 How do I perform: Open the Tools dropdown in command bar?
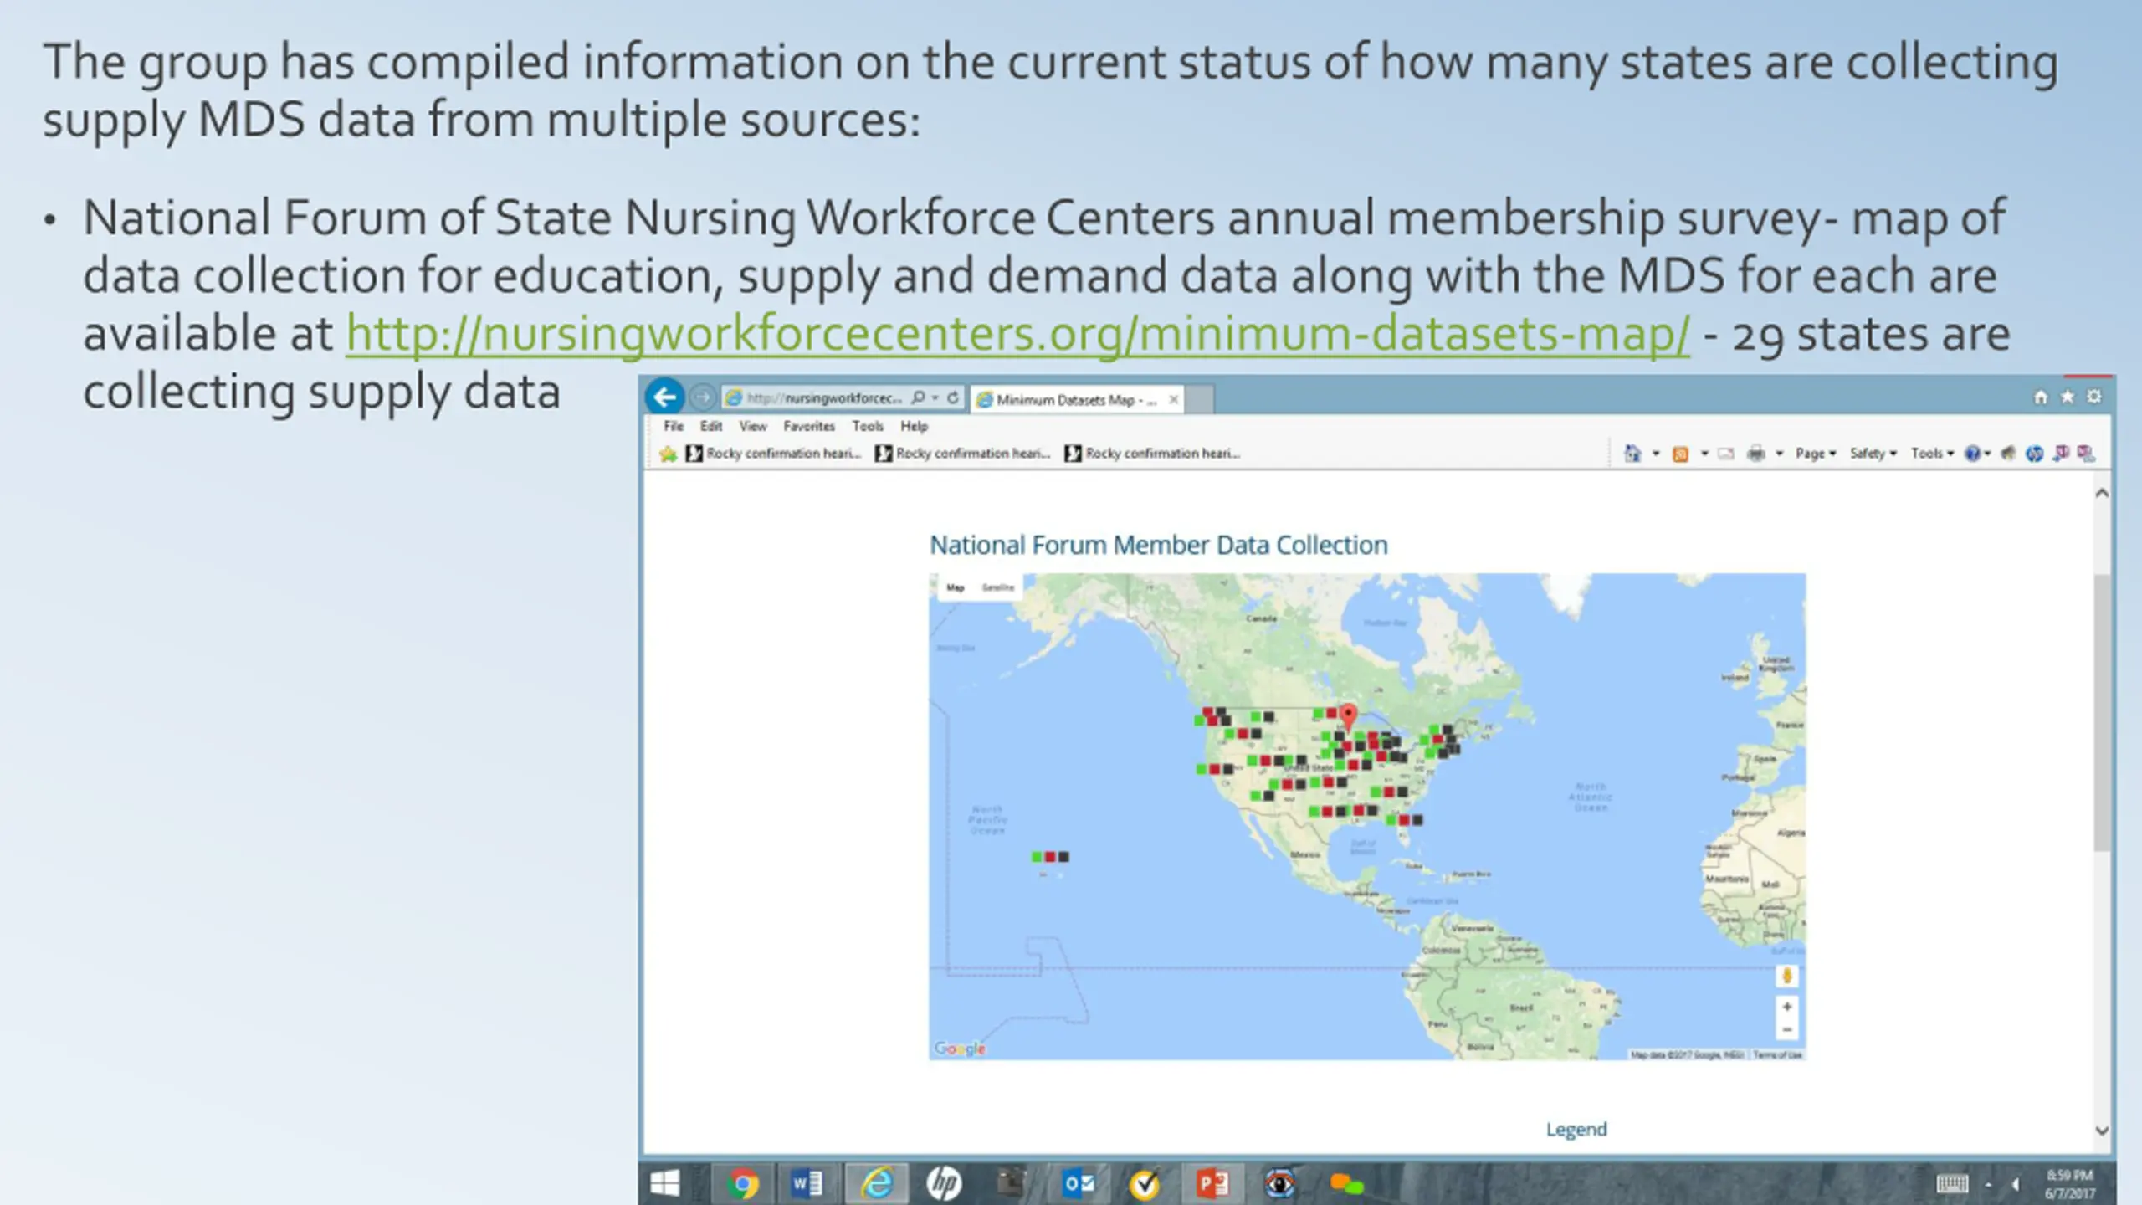[1932, 454]
